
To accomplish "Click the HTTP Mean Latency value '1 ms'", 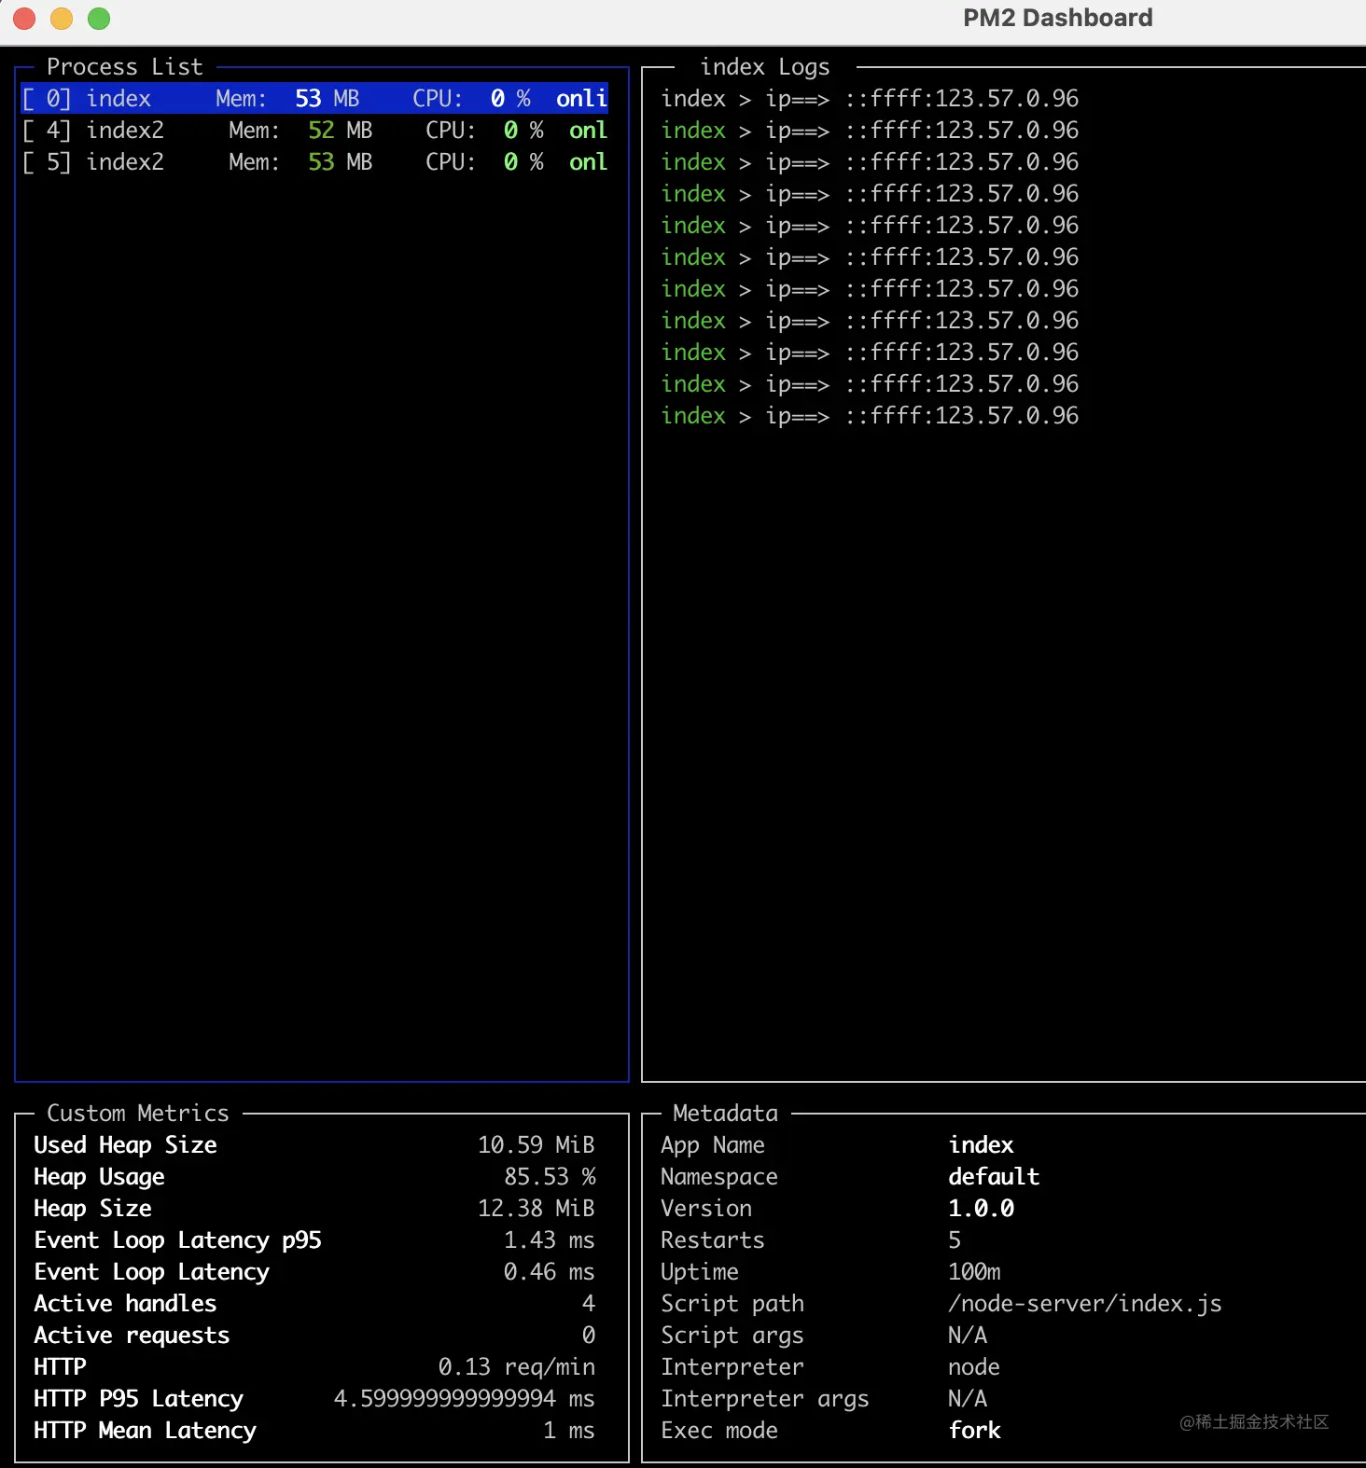I will click(x=569, y=1431).
